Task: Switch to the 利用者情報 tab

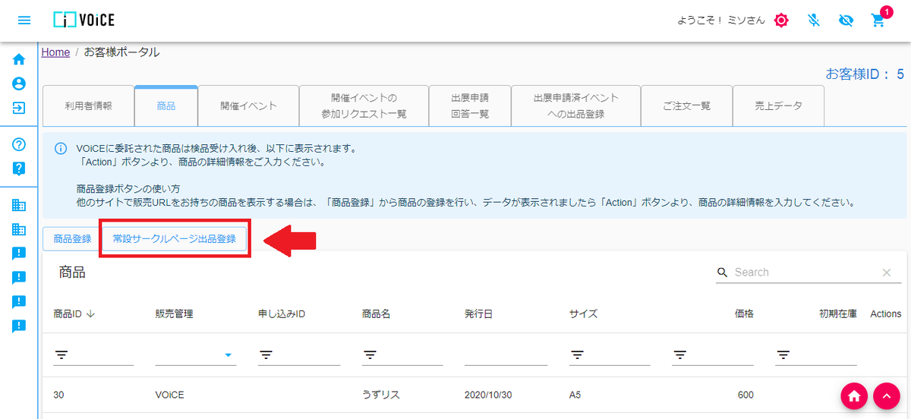Action: (x=88, y=106)
